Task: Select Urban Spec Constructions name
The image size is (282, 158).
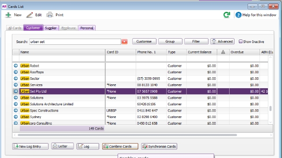Action: (39, 111)
